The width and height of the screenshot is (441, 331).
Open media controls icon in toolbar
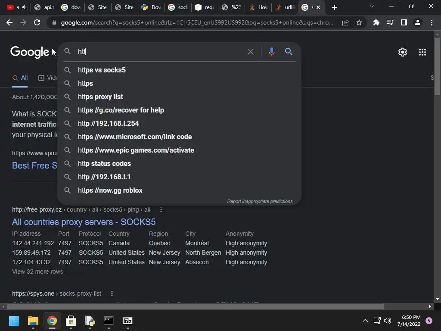tap(390, 22)
